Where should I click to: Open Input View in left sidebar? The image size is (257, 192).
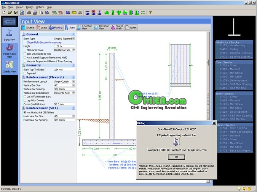(10, 35)
